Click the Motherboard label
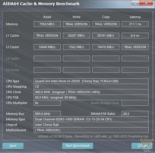This screenshot has height=153, width=155. (16, 130)
